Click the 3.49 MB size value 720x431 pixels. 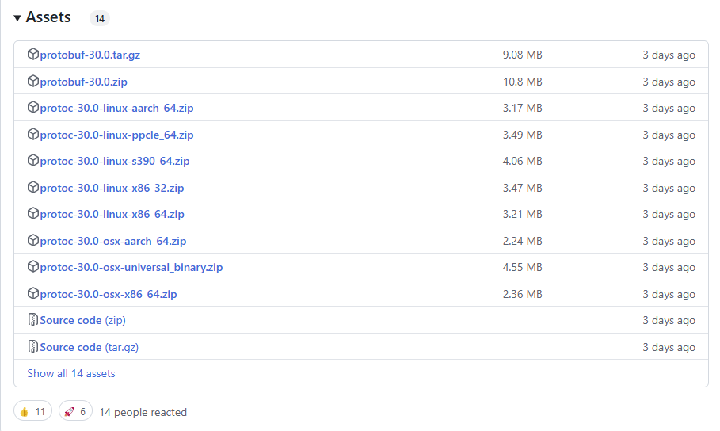pyautogui.click(x=523, y=135)
